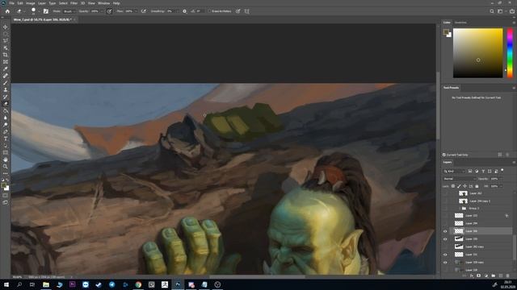Lock transparent pixels
Viewport: 517px width, 290px height.
point(453,186)
